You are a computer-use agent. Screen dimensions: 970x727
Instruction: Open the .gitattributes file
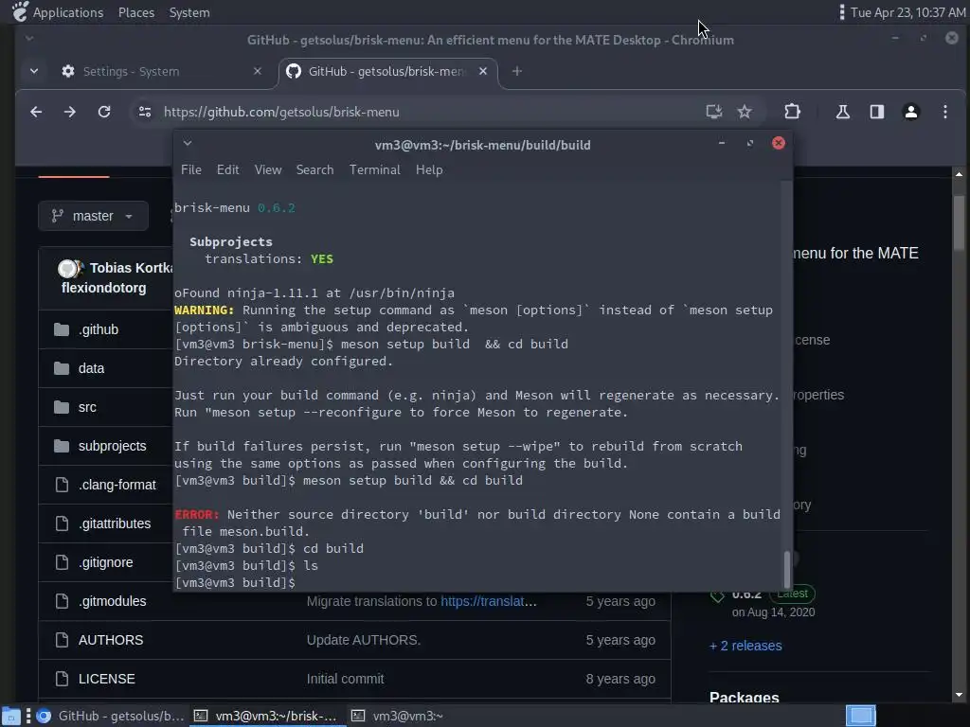click(x=115, y=523)
